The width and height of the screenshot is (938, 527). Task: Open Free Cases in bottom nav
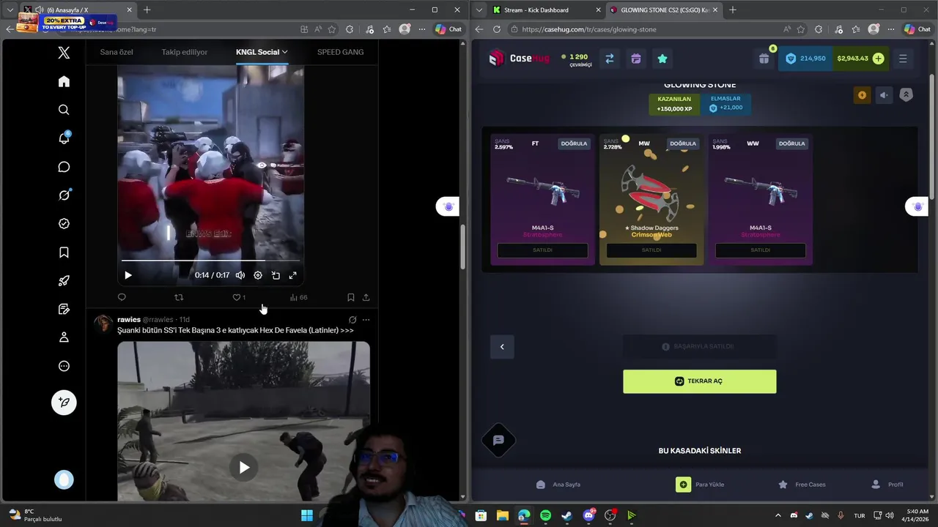click(801, 485)
